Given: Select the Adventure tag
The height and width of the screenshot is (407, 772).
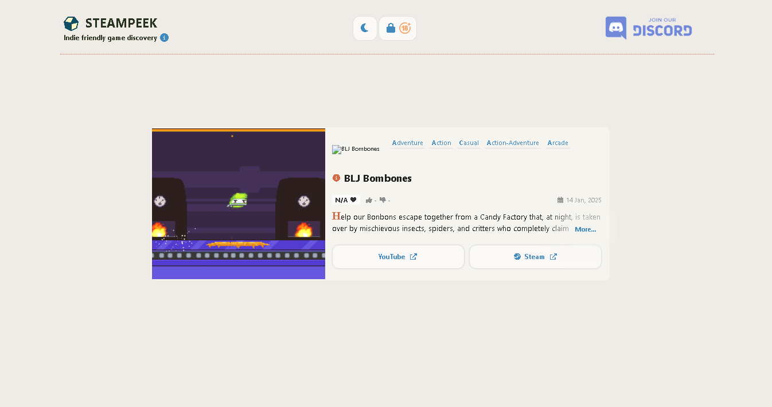Looking at the screenshot, I should pyautogui.click(x=408, y=143).
